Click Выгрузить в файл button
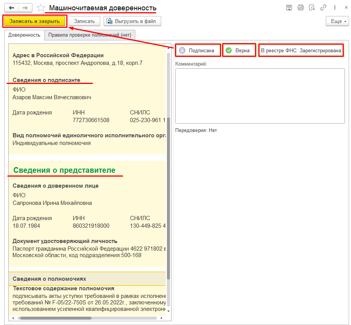This screenshot has height=325, width=351. [x=132, y=21]
